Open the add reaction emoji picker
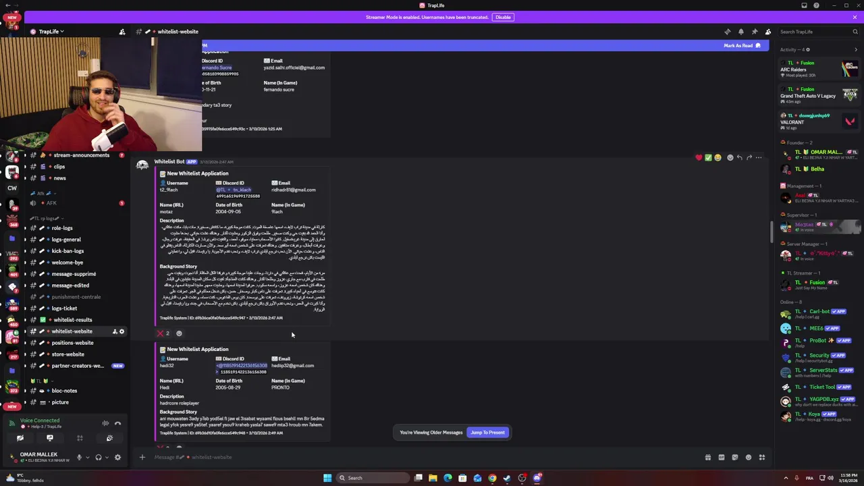The image size is (864, 486). coord(730,157)
